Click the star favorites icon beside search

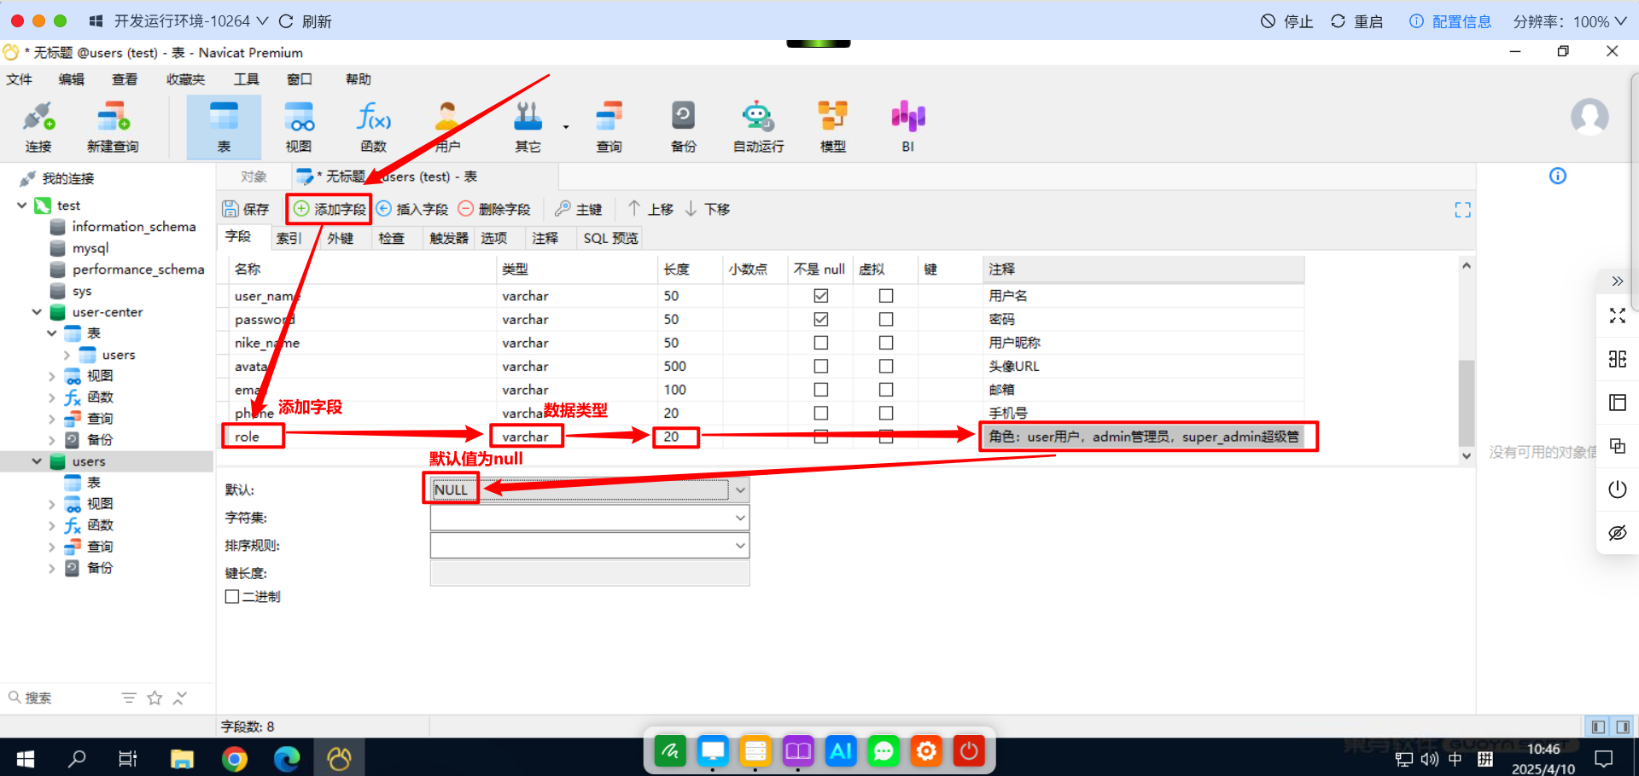coord(155,698)
